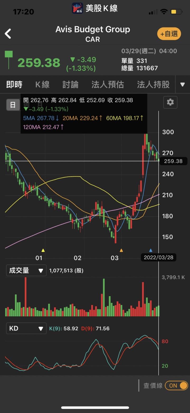The height and width of the screenshot is (413, 190).
Task: Switch to the K線 tab
Action: pos(42,85)
